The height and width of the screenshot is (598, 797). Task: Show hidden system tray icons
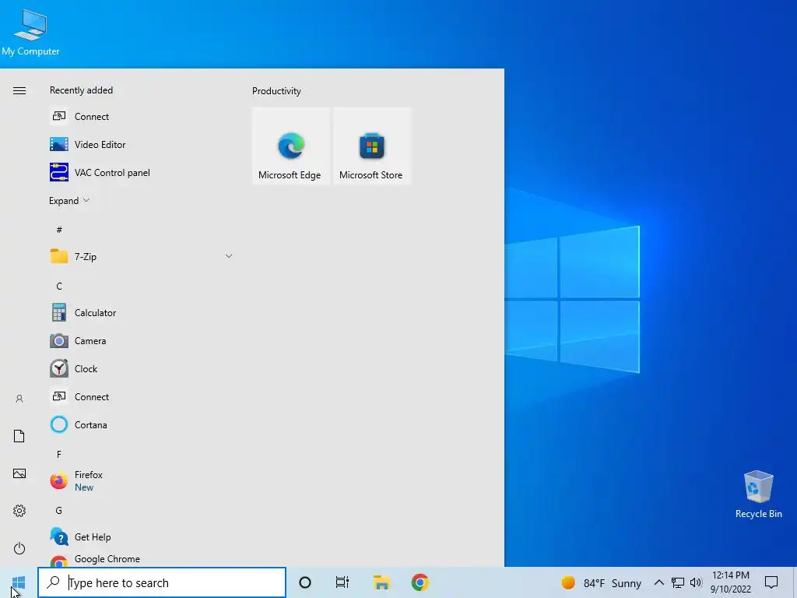click(658, 582)
